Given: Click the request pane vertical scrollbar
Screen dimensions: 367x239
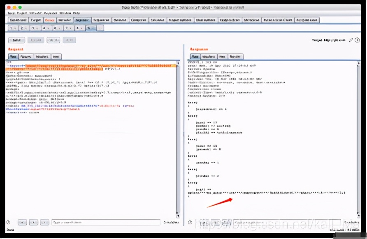Looking at the screenshot, I should coord(178,139).
